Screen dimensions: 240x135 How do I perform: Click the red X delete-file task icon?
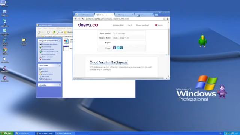click(40, 59)
